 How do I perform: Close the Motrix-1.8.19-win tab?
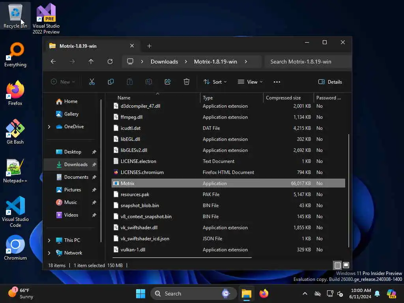point(132,46)
